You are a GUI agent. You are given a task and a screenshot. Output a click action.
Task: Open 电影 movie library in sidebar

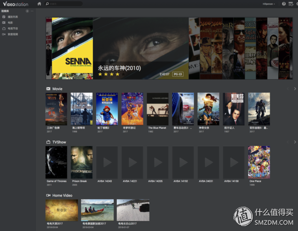10,23
